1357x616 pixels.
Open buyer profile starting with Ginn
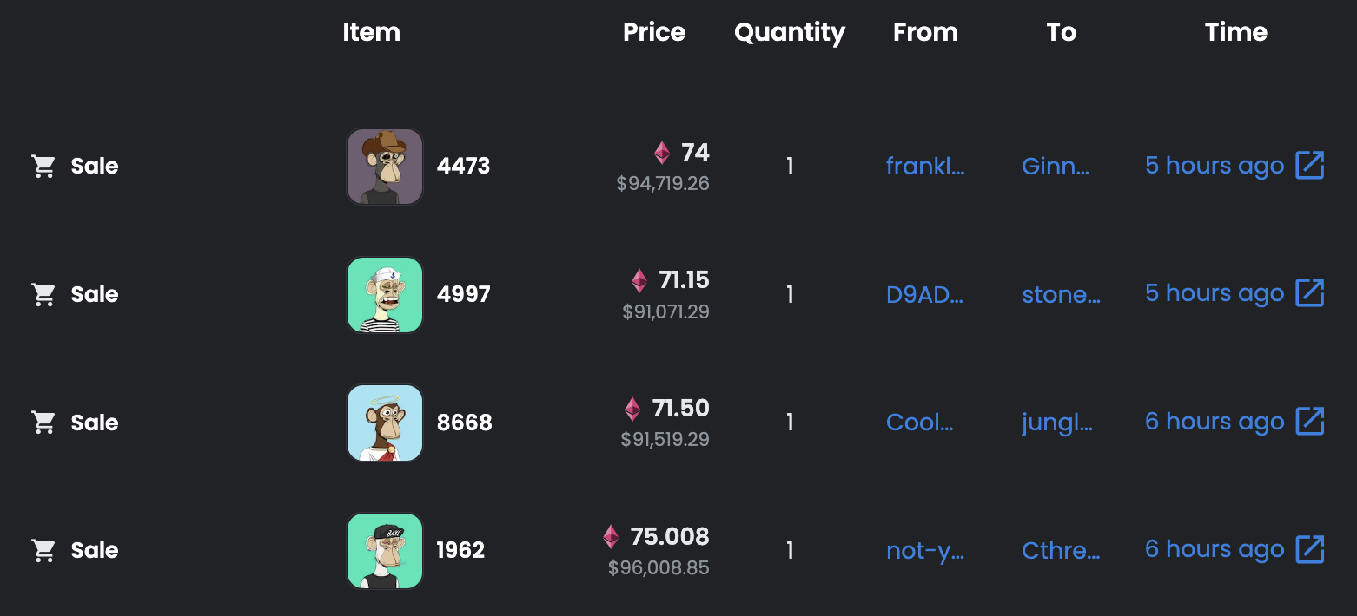1056,166
